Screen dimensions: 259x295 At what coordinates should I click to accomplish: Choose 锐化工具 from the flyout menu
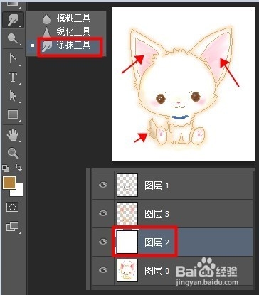pos(65,31)
